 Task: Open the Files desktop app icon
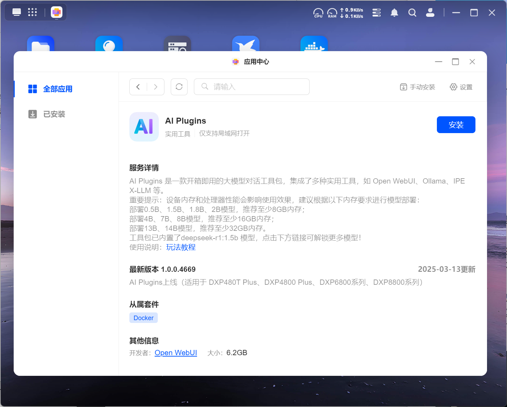(x=41, y=43)
